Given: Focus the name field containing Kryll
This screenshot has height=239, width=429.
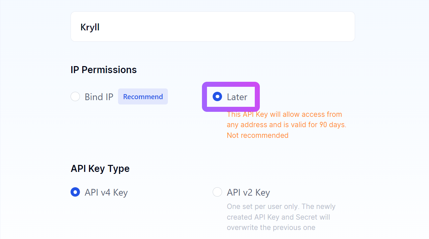Looking at the screenshot, I should [213, 27].
